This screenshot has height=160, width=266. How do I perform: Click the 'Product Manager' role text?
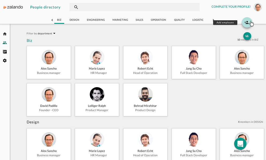tap(97, 110)
